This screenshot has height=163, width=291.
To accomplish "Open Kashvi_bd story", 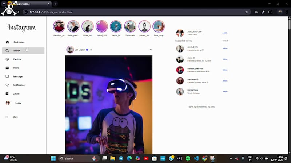I will pyautogui.click(x=116, y=26).
